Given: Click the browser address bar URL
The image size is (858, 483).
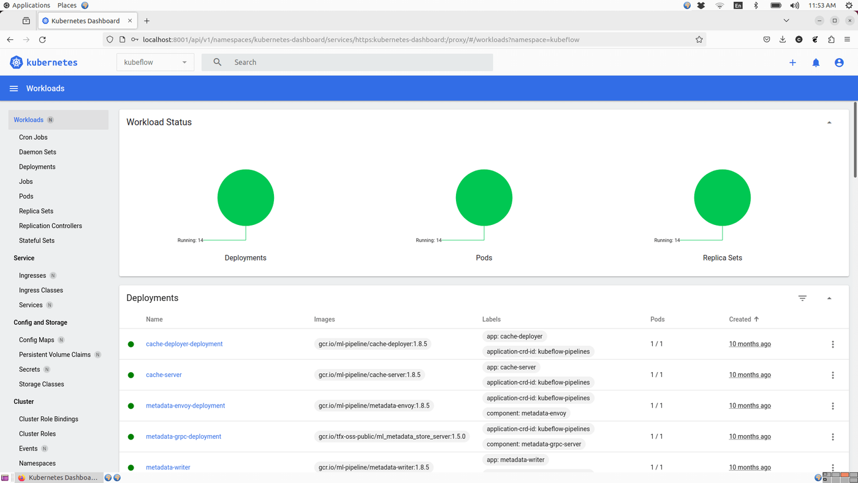Looking at the screenshot, I should point(360,40).
